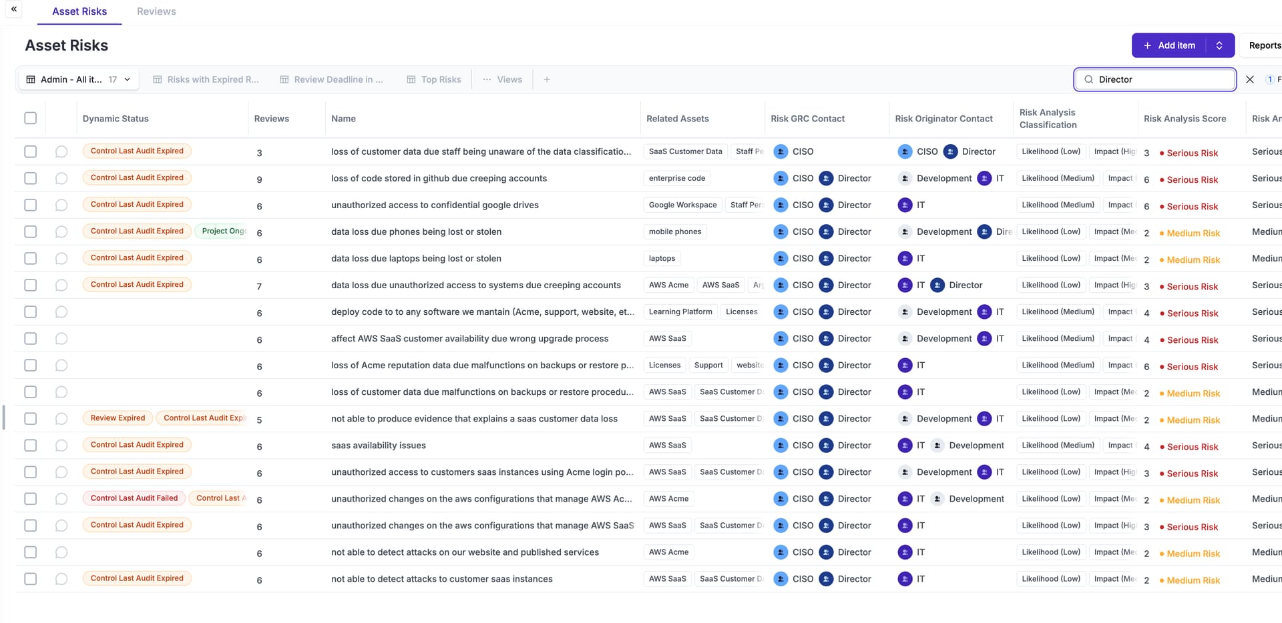Click the status circle for saas availability issues row
Screen dimensions: 1282x623
pyautogui.click(x=61, y=446)
